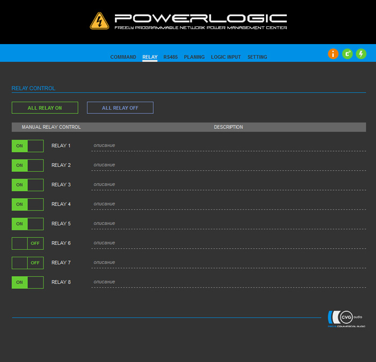This screenshot has width=376, height=362.
Task: Click the ALL RELAY ON button
Action: (45, 107)
